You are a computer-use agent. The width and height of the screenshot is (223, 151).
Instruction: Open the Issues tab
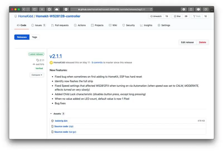[38, 25]
